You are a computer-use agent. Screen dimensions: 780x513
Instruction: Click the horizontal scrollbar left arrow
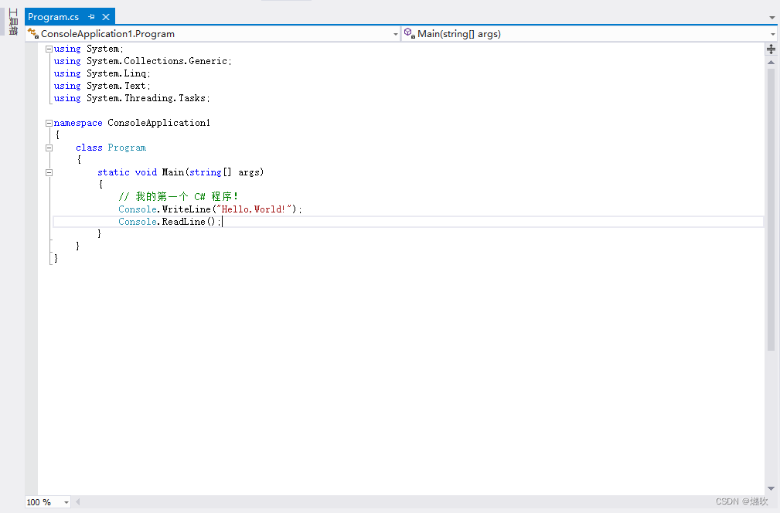pos(77,502)
